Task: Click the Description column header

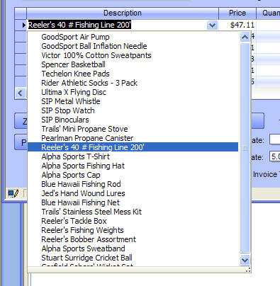Action: pyautogui.click(x=123, y=13)
